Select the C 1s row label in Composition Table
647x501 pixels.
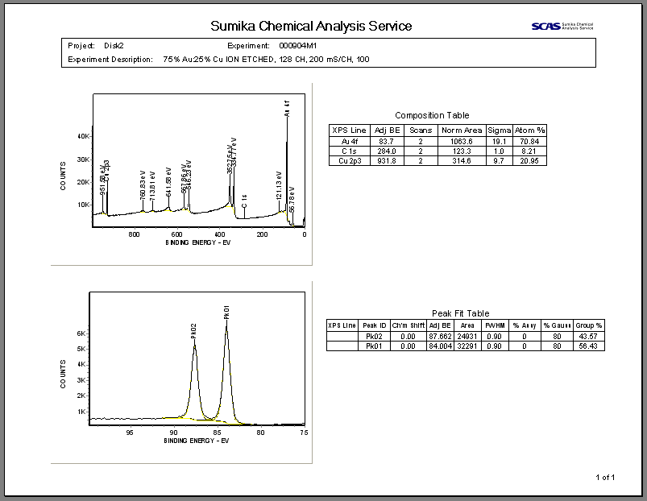349,151
